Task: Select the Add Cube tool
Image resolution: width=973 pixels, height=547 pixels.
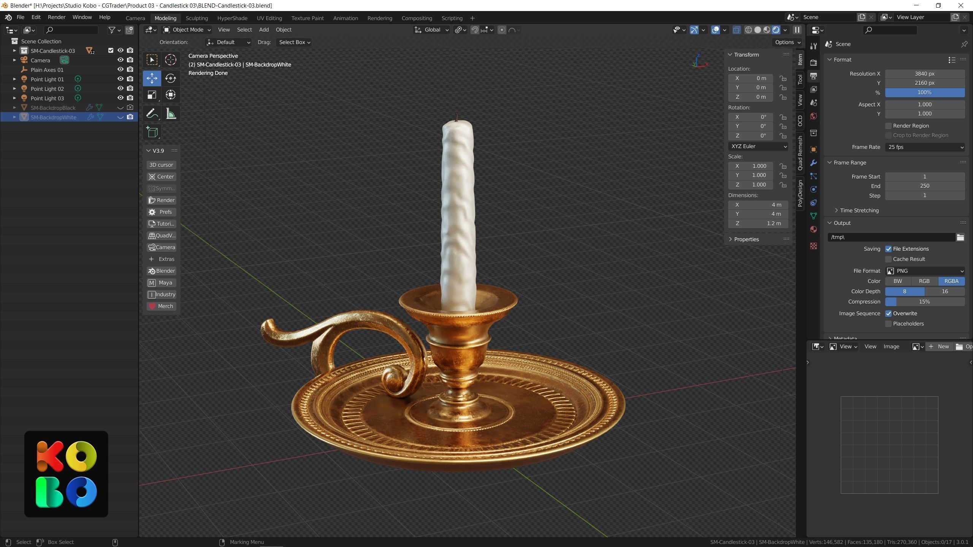Action: (152, 132)
